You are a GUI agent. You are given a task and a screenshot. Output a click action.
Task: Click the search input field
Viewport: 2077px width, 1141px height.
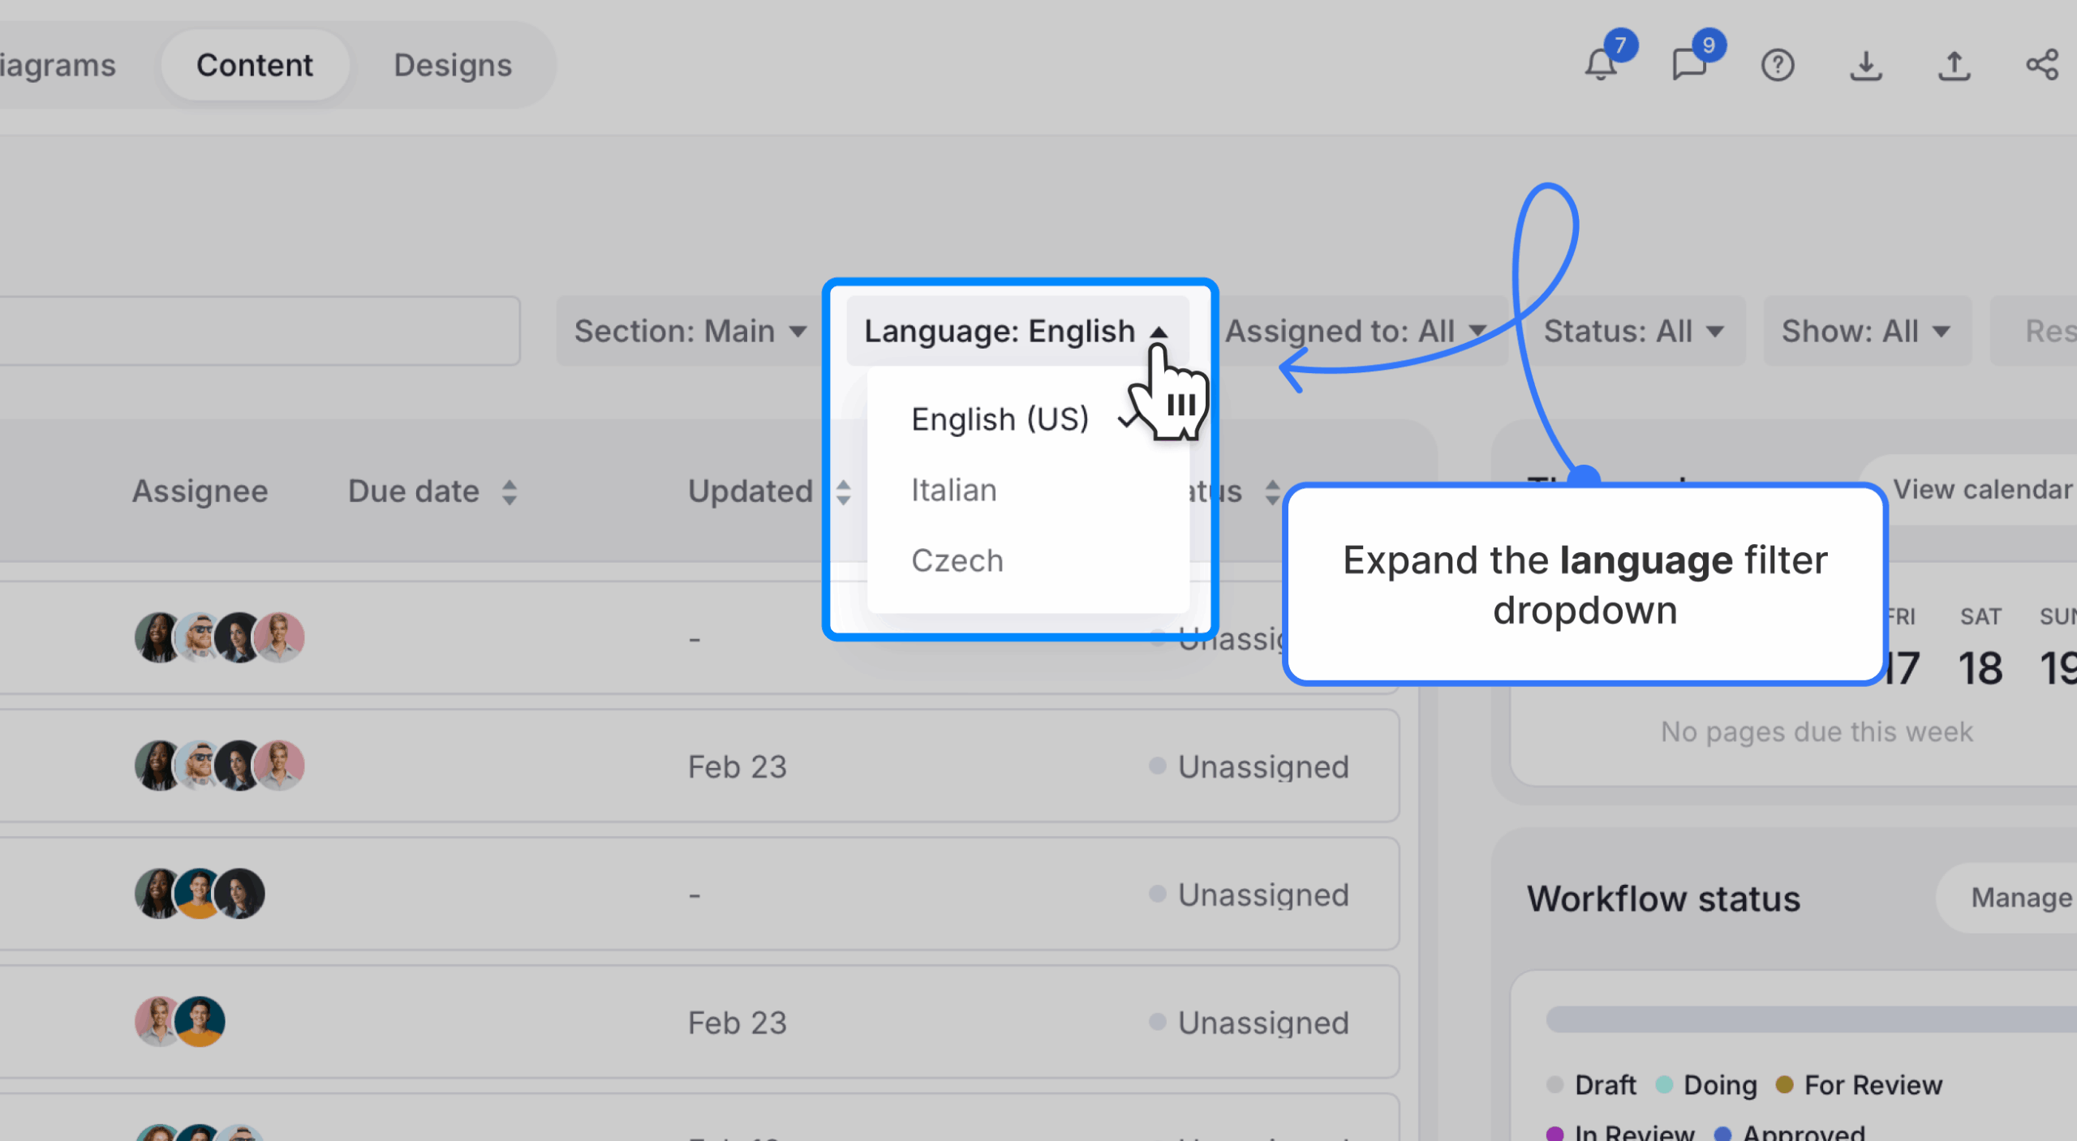(260, 331)
